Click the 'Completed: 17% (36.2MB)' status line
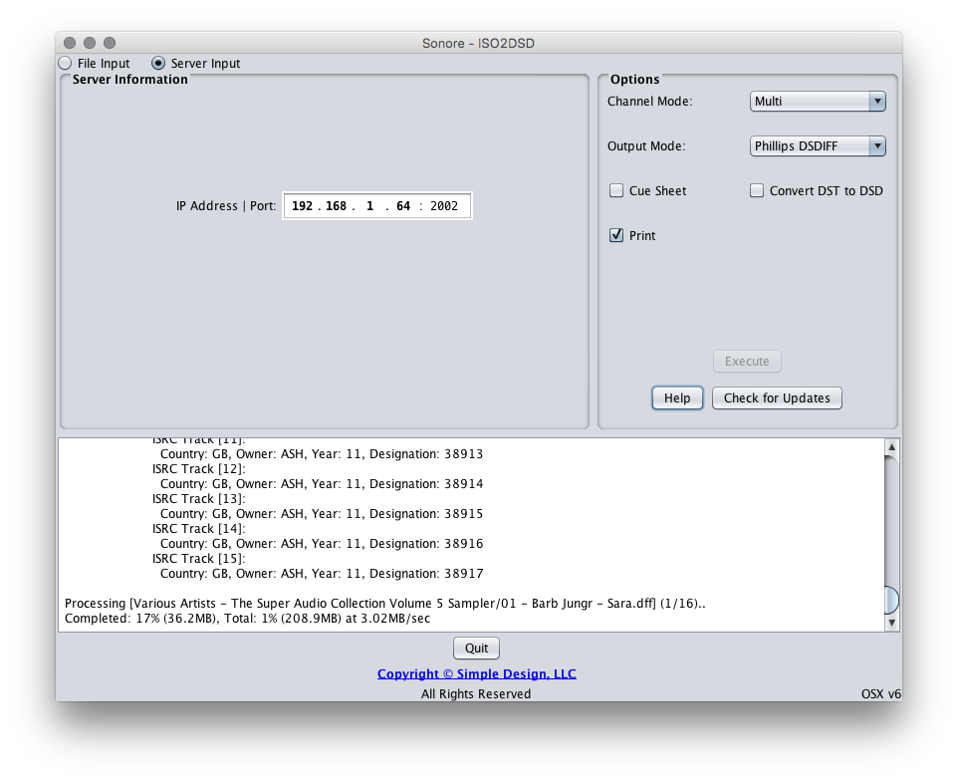The height and width of the screenshot is (781, 958). click(x=247, y=619)
